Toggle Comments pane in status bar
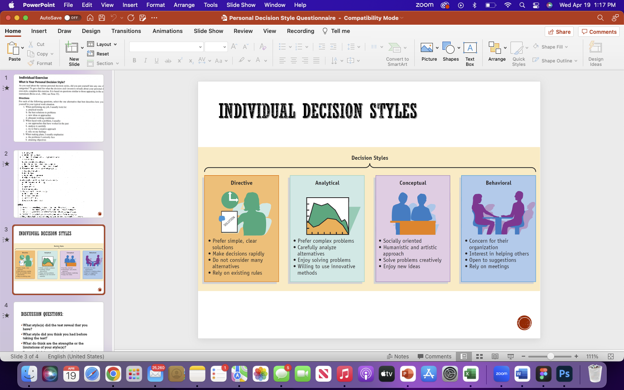 click(x=435, y=356)
